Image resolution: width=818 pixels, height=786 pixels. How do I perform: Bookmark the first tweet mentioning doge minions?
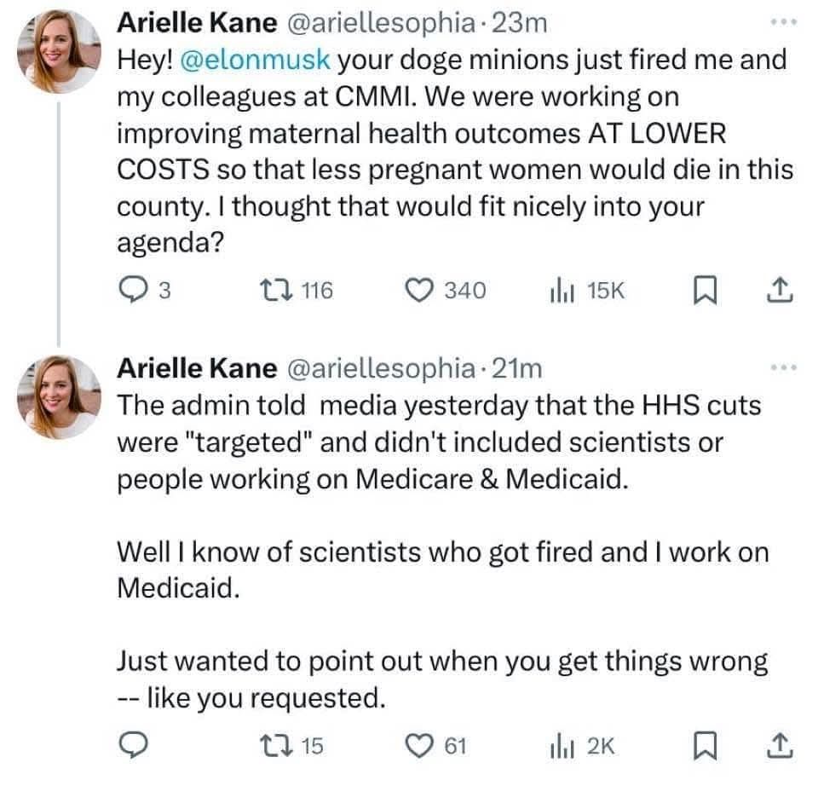702,291
